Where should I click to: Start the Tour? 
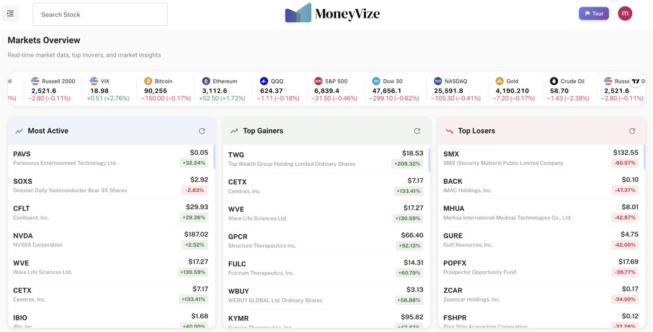[x=594, y=14]
